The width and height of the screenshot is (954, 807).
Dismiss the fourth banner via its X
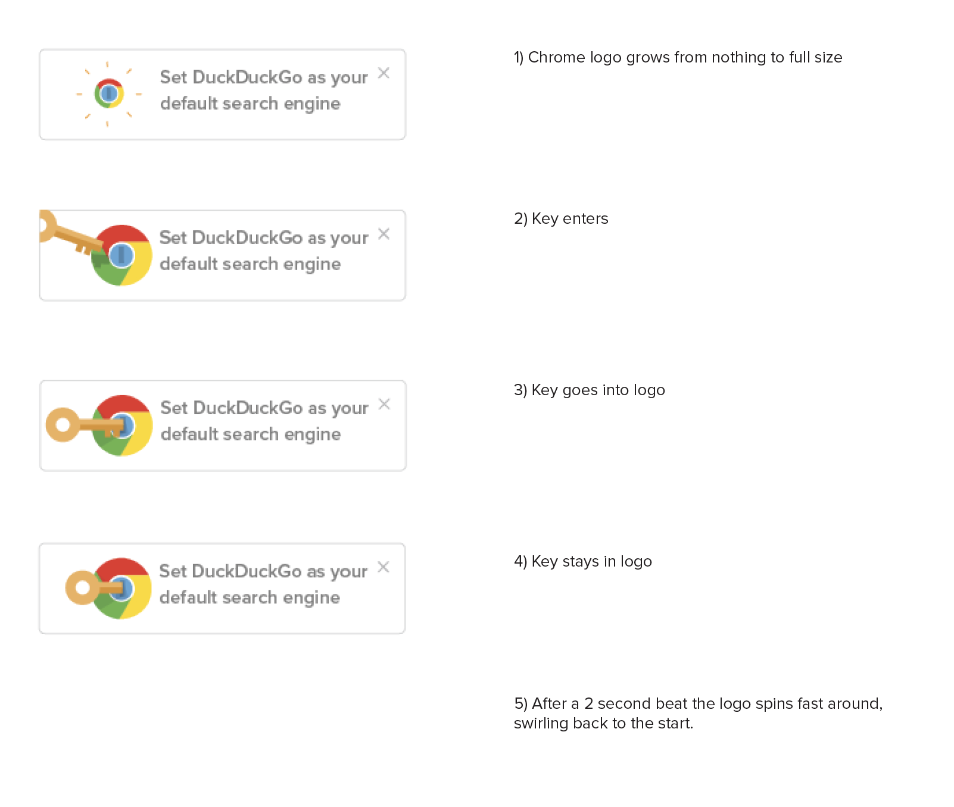(x=384, y=567)
